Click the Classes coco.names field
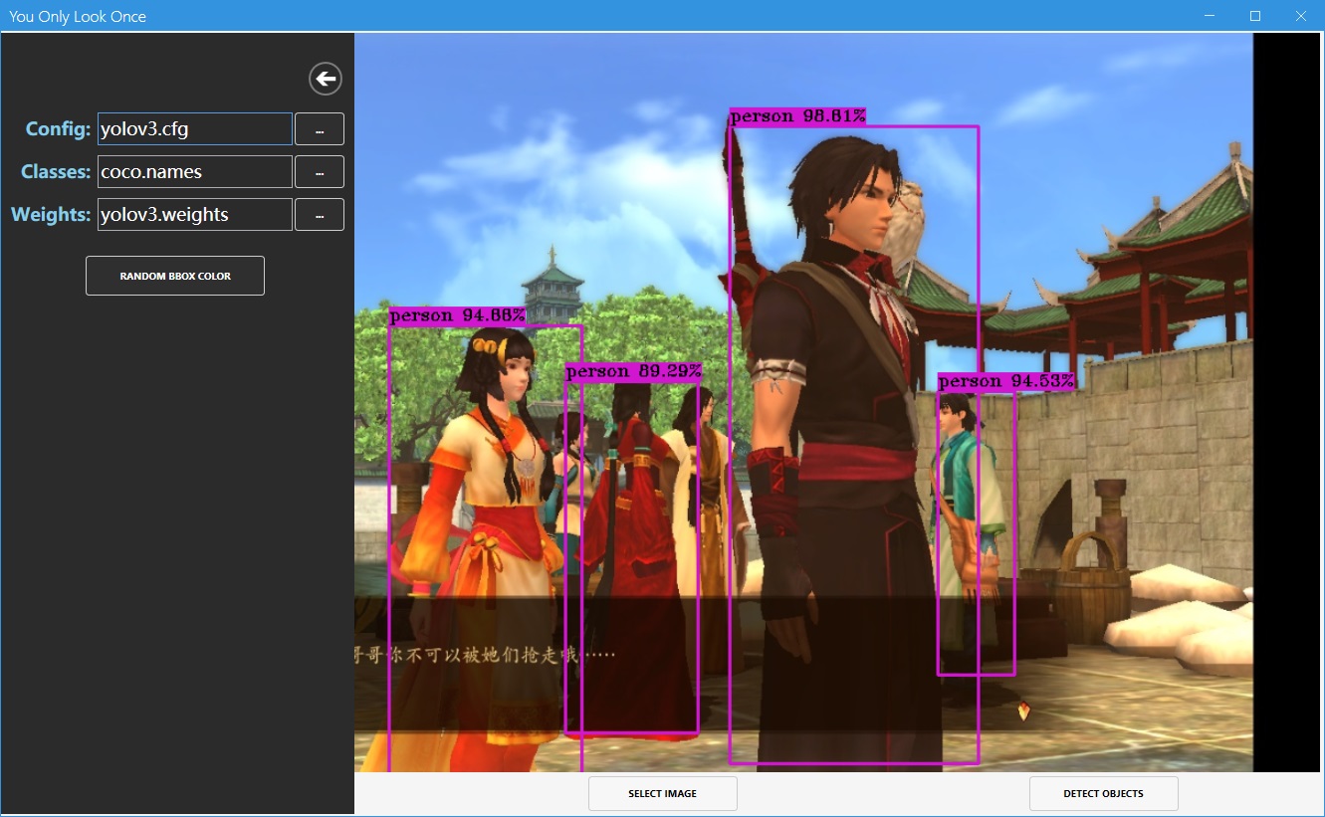The height and width of the screenshot is (817, 1325). point(195,172)
